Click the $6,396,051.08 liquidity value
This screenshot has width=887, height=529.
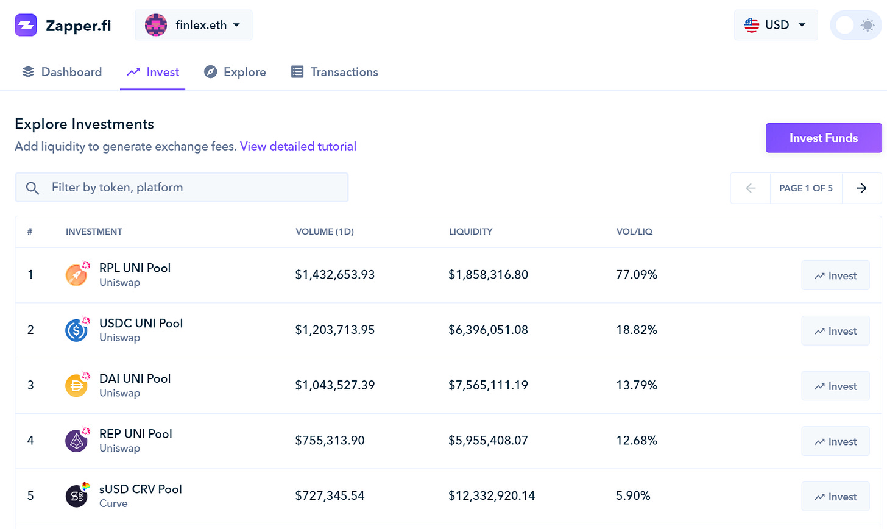pos(489,330)
